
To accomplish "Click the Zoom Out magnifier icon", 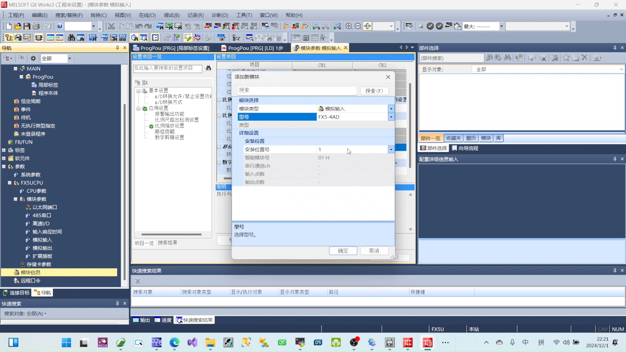I will 358,26.
